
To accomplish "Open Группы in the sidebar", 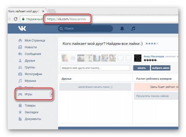I will [30, 67].
